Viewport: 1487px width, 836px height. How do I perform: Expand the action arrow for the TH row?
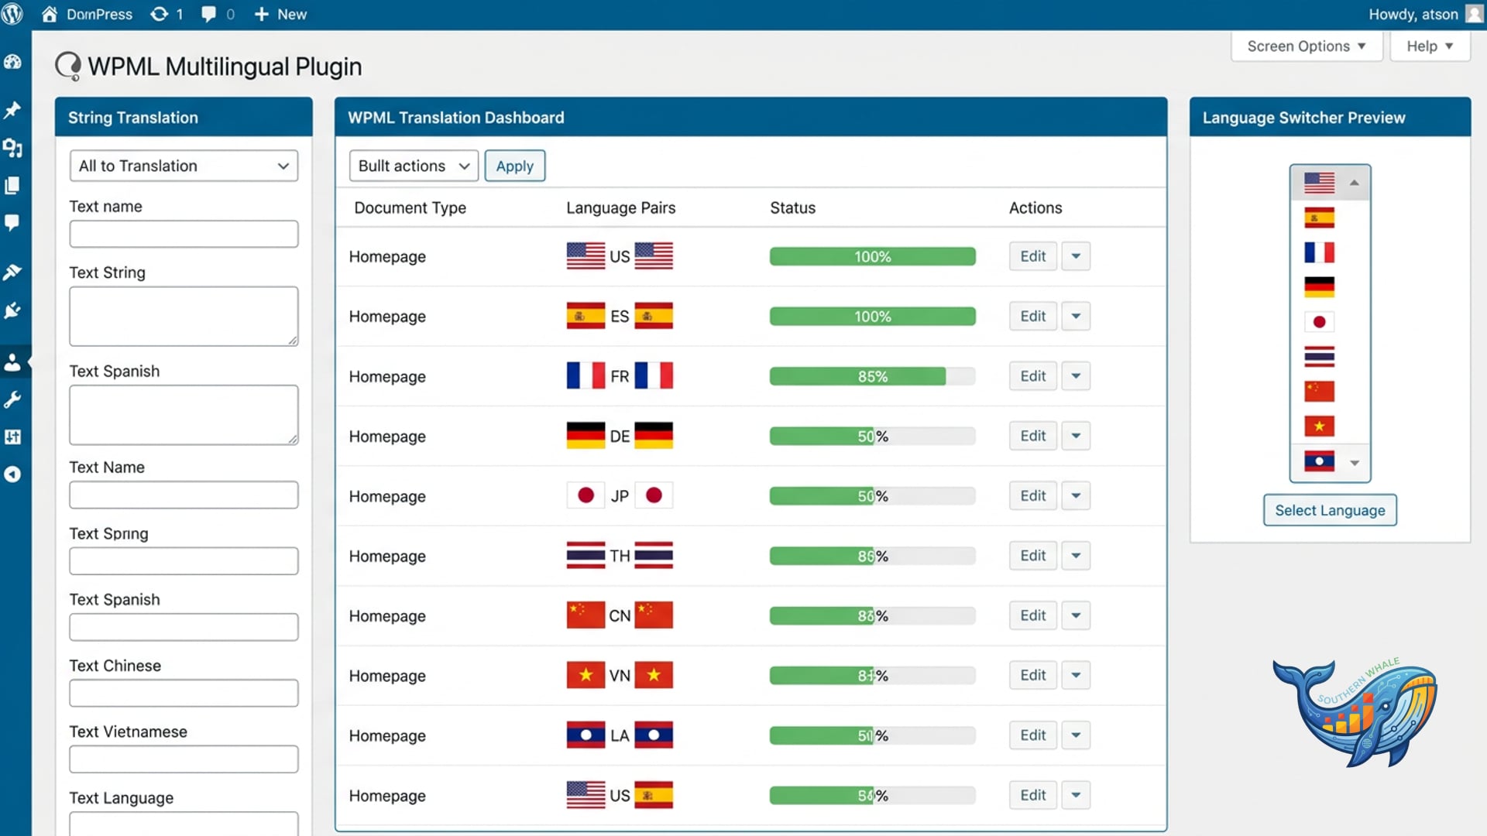pos(1076,556)
